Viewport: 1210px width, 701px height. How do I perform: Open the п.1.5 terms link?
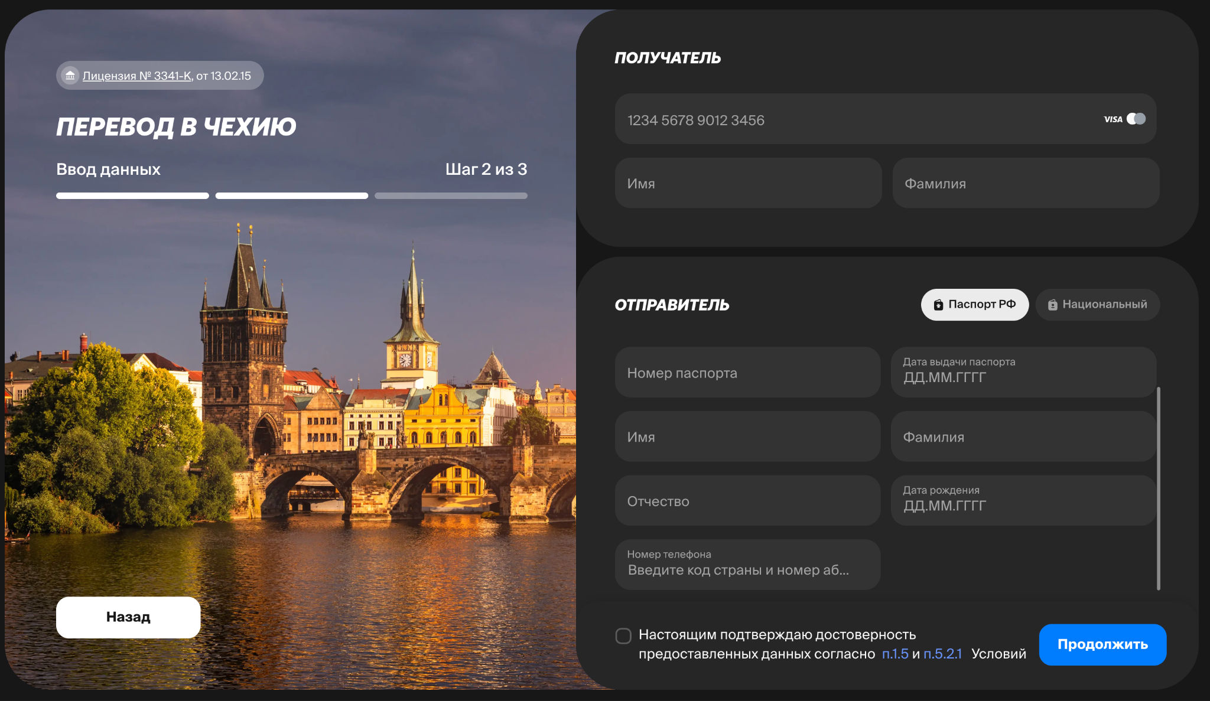tap(895, 654)
